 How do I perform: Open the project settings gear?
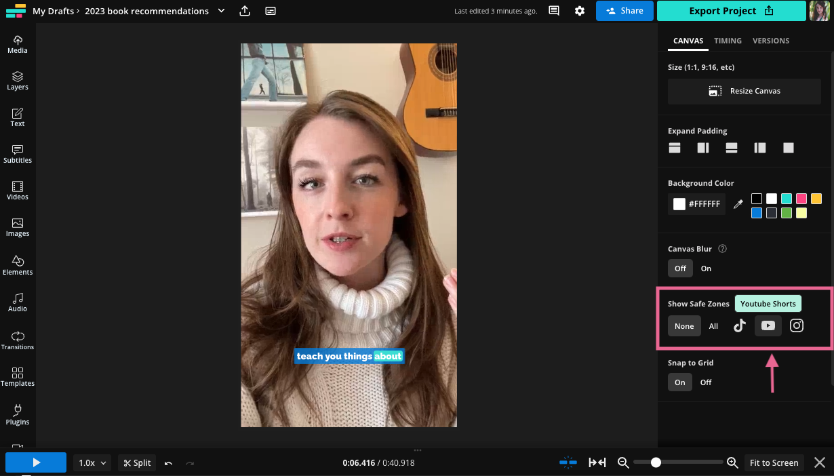[x=580, y=11]
